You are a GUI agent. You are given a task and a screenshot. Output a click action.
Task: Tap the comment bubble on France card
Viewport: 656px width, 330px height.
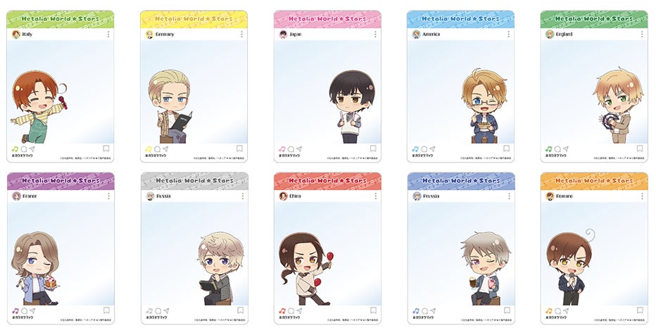coord(24,311)
